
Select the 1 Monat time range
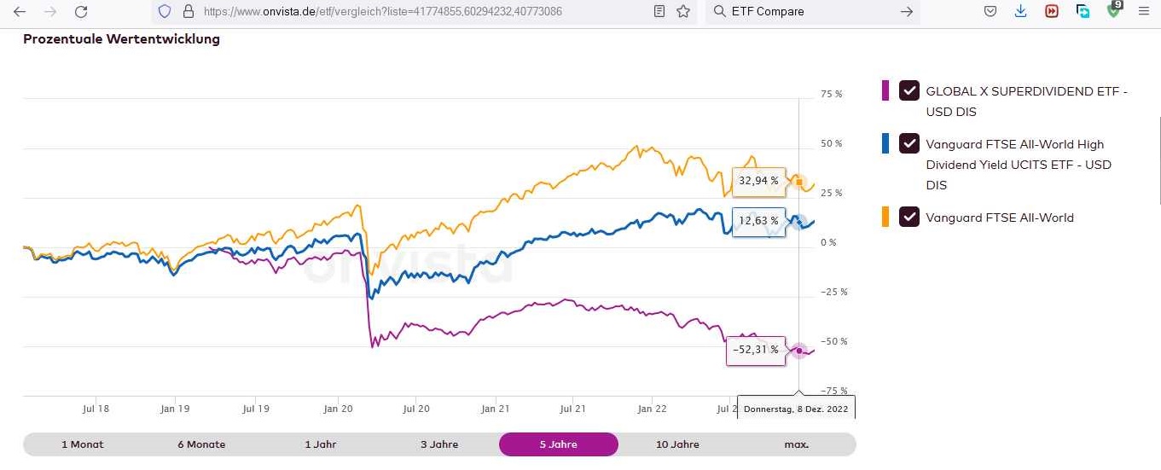[83, 444]
